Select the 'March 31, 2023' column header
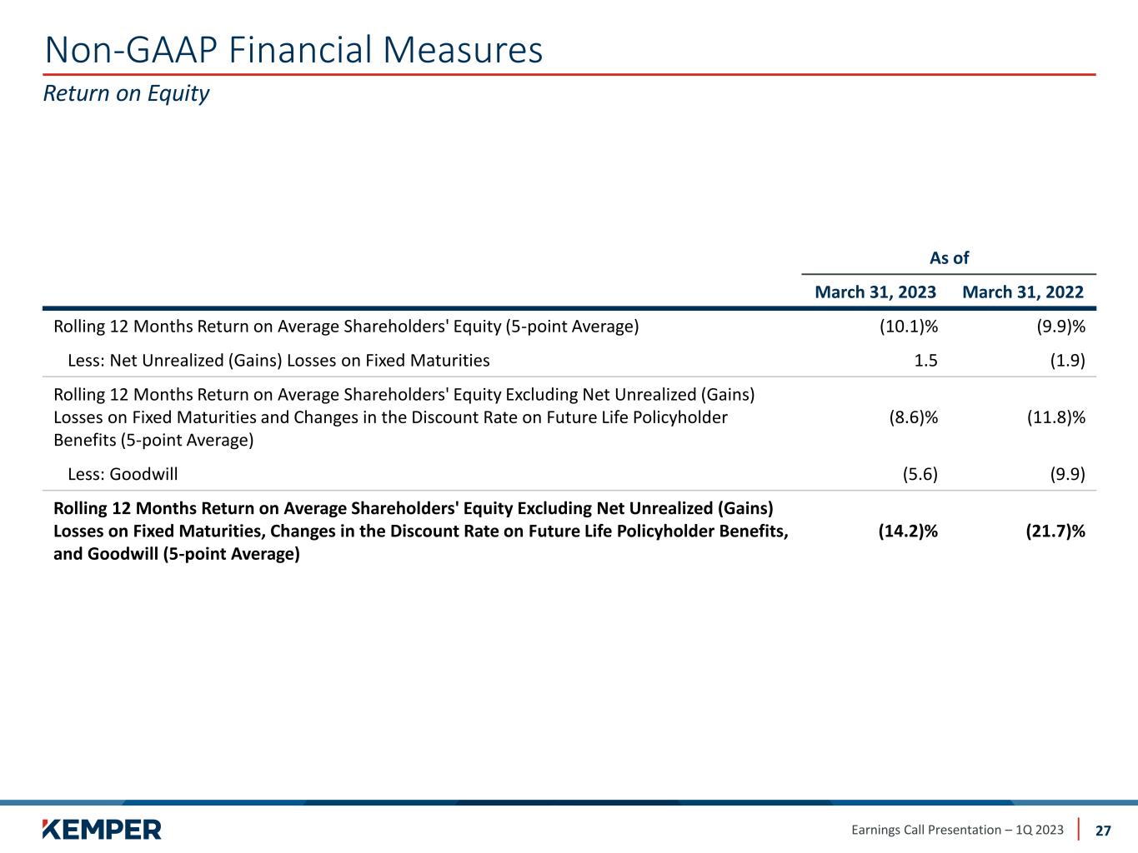1138x853 pixels. [x=875, y=292]
